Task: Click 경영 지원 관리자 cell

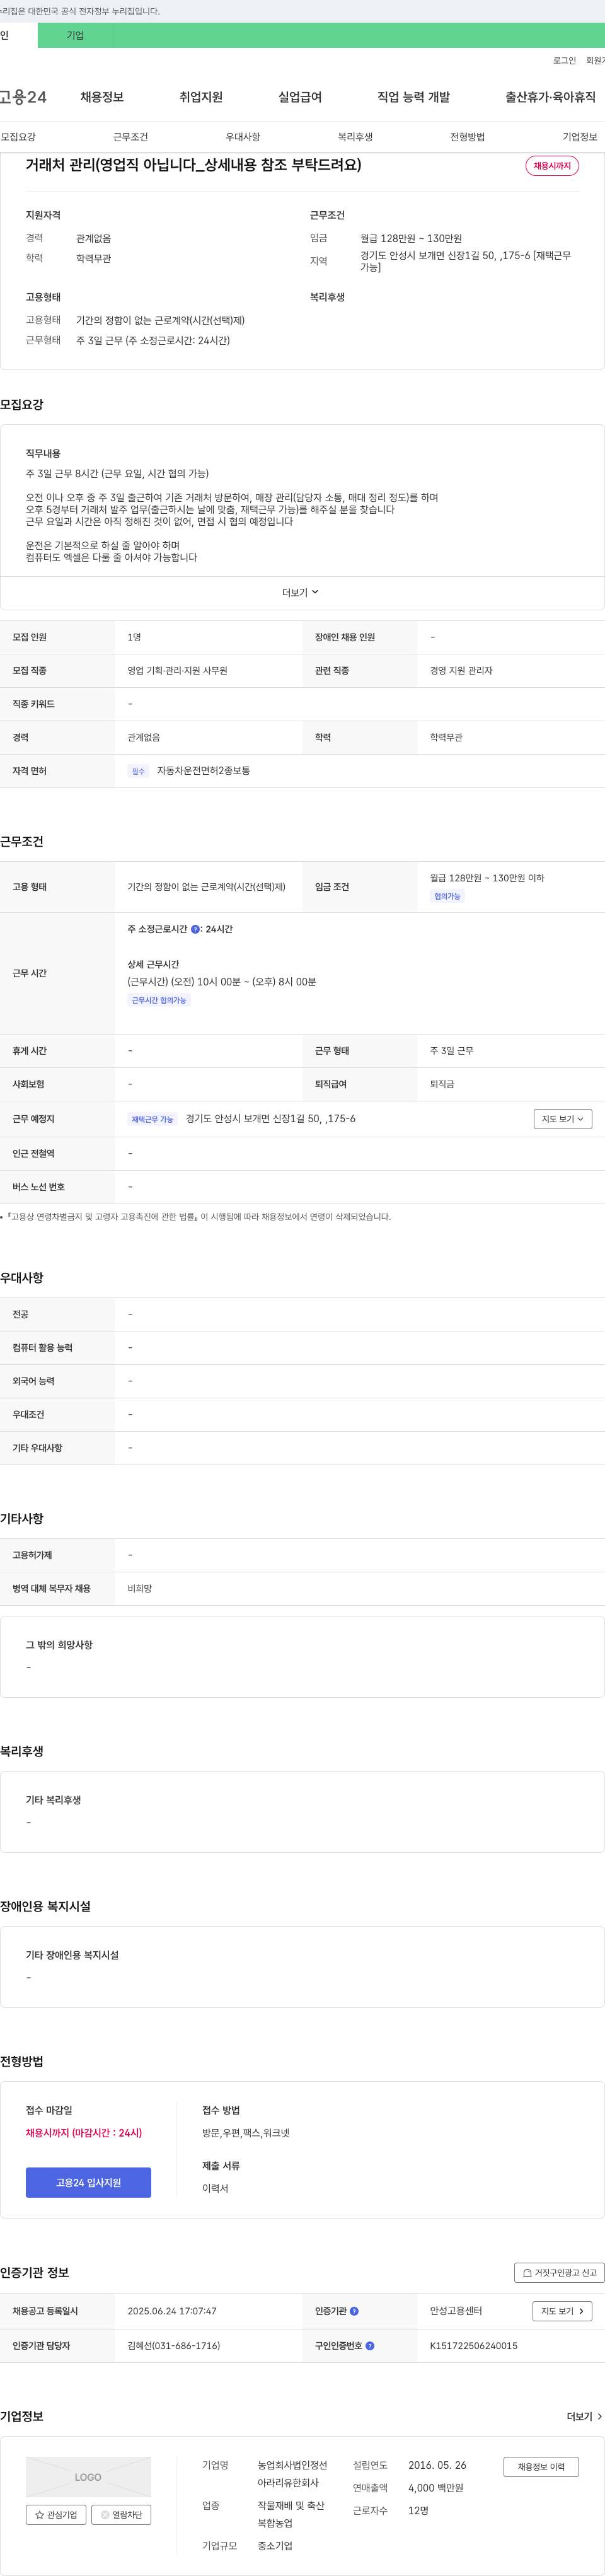Action: click(x=461, y=670)
